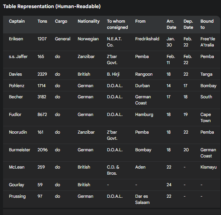Click captain name 'Burmeister'
The width and height of the screenshot is (221, 215).
[20, 150]
